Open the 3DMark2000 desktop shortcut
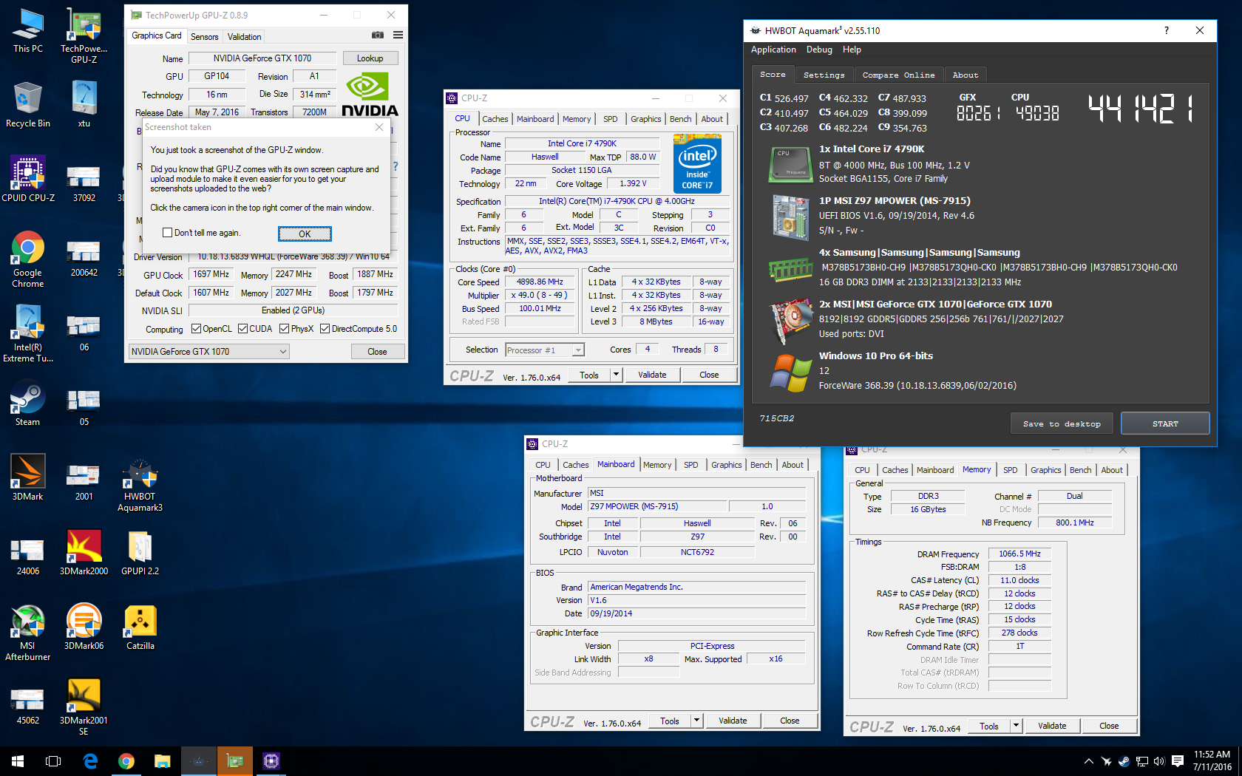This screenshot has height=776, width=1242. tap(84, 553)
